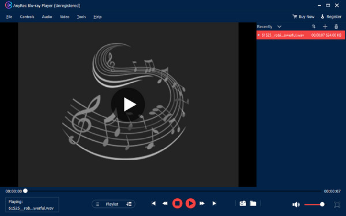Click the shopping cart Buy Now icon
Viewport: 346px width, 216px height.
pos(295,17)
